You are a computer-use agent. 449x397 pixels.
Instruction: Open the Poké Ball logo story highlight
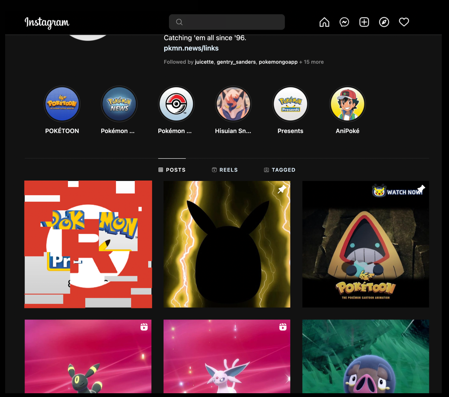coord(176,104)
